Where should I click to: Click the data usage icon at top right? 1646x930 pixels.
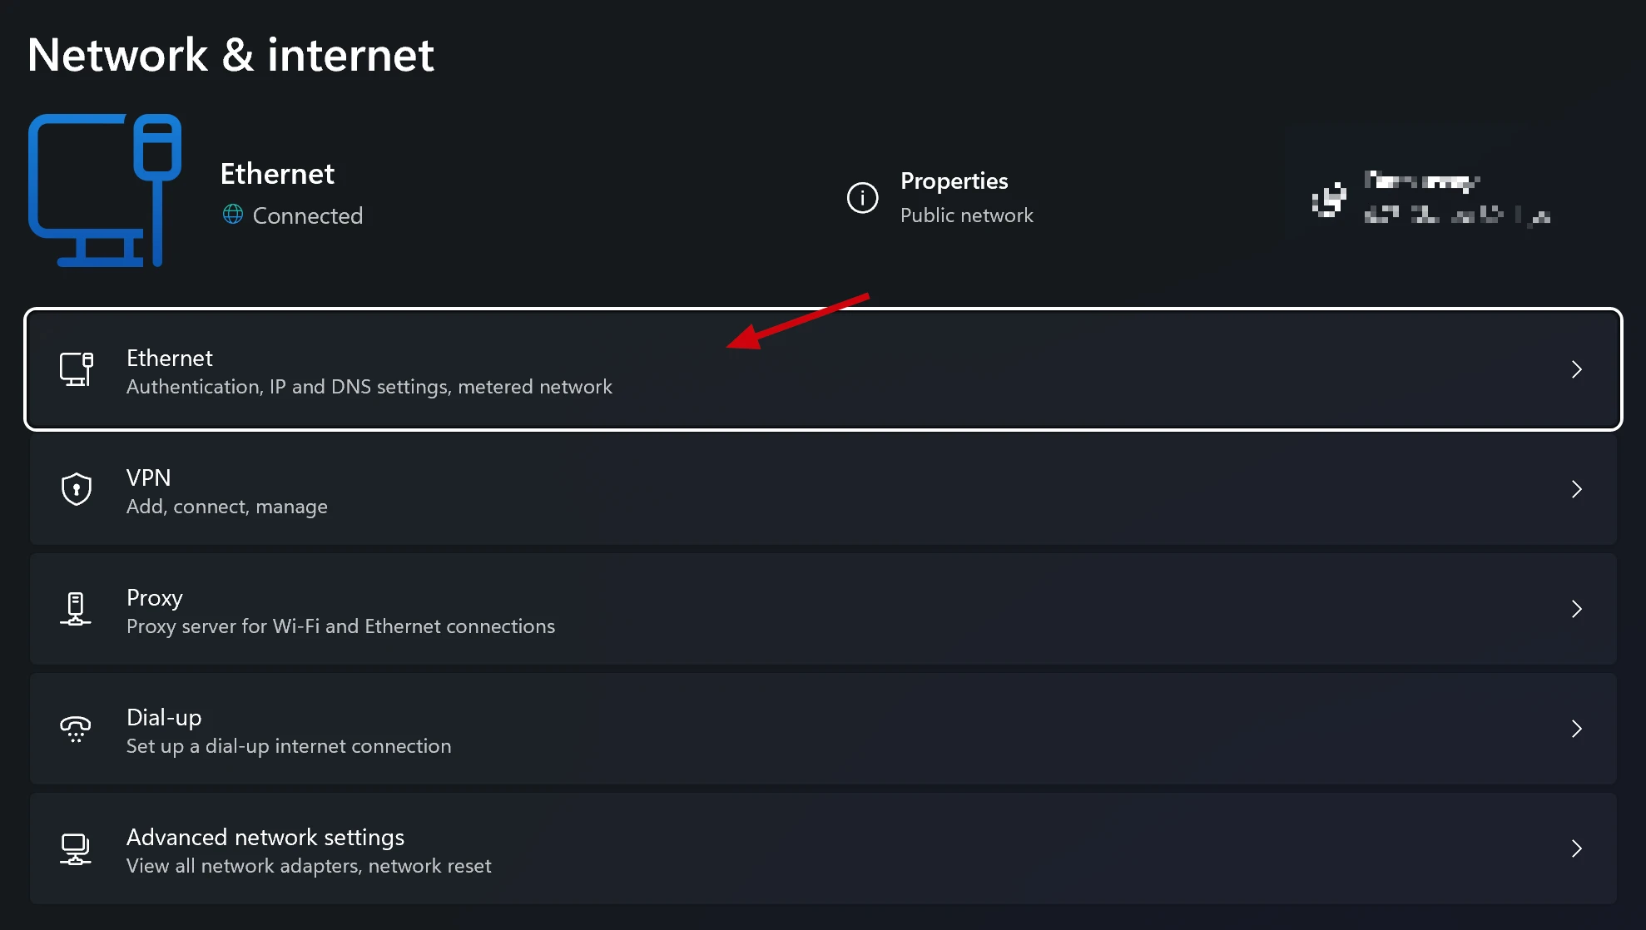click(1329, 199)
